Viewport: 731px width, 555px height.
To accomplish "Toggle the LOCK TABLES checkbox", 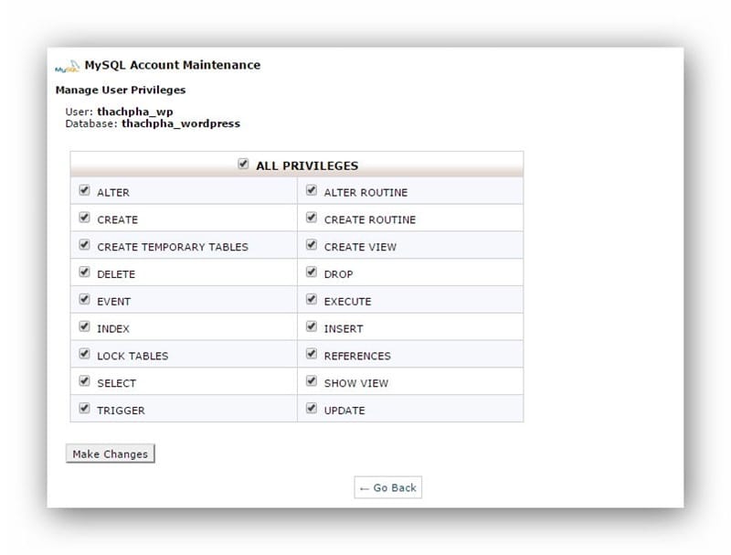I will pyautogui.click(x=84, y=354).
